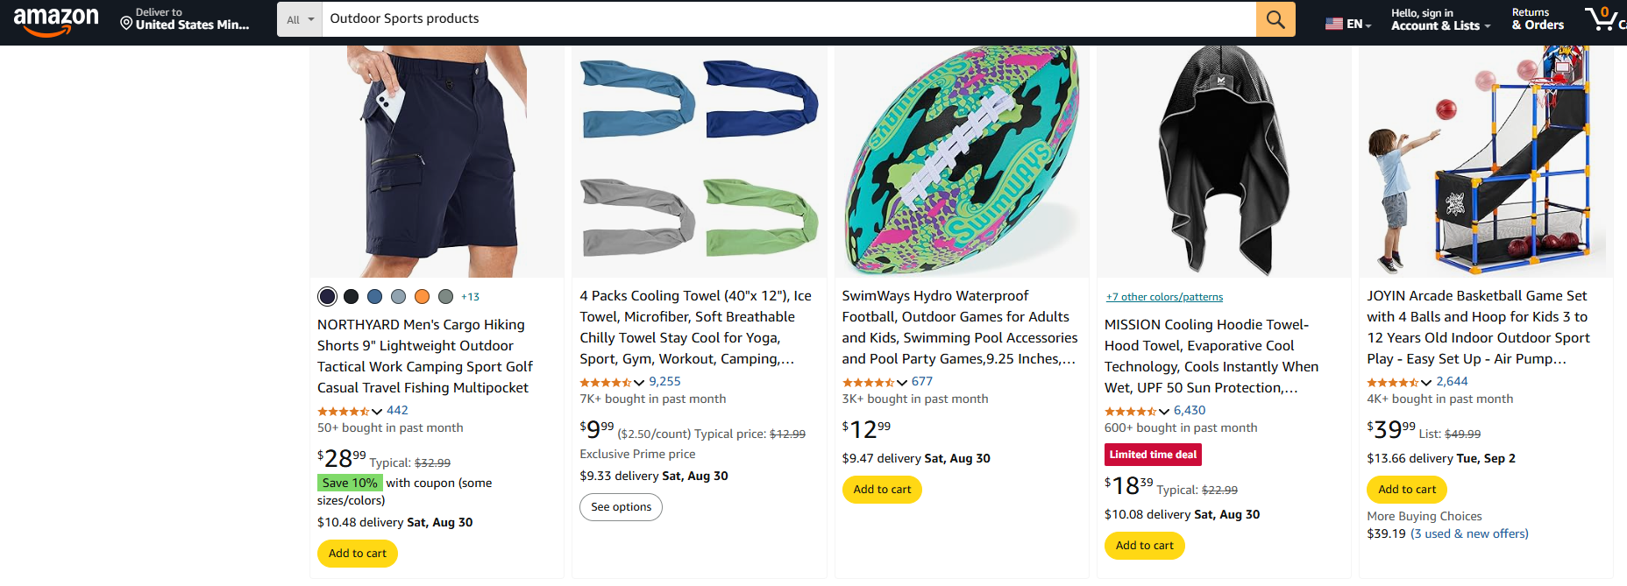Viewport: 1627px width, 586px height.
Task: Click the search magnifying glass icon
Action: [1275, 18]
